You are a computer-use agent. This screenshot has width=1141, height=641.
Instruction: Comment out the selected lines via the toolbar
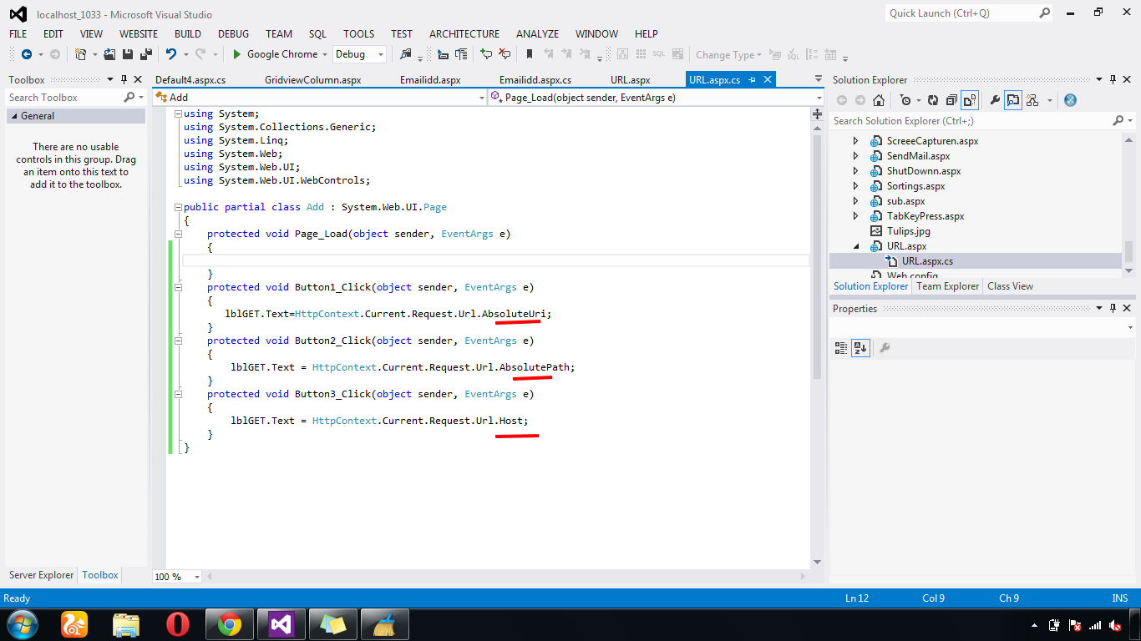pos(486,54)
